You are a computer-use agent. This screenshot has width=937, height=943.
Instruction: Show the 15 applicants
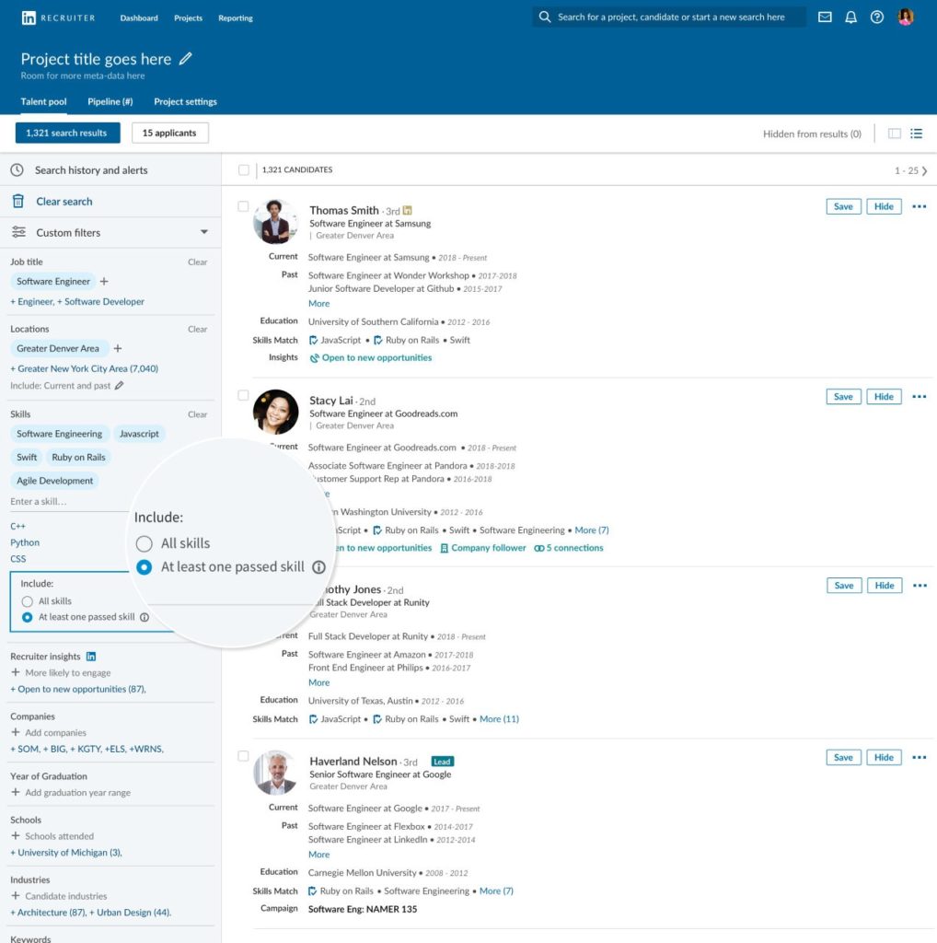click(170, 133)
